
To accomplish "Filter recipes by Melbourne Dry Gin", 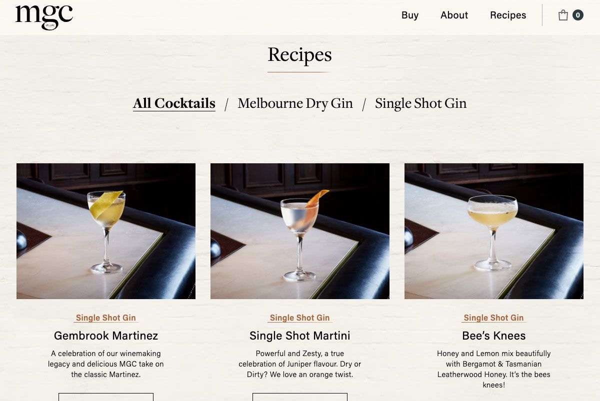I will pos(295,103).
